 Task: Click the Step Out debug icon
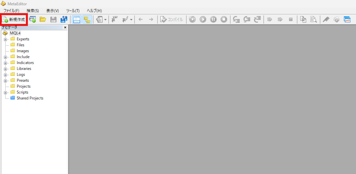pyautogui.click(x=258, y=19)
